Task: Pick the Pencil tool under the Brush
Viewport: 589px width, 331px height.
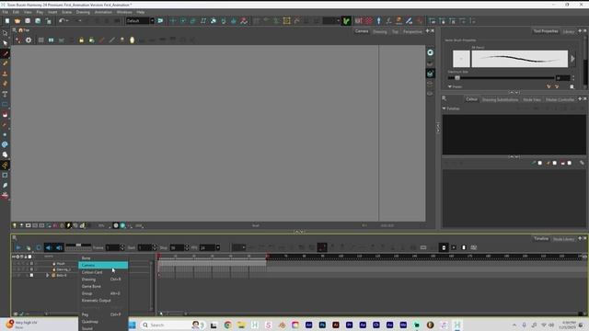Action: pos(5,63)
